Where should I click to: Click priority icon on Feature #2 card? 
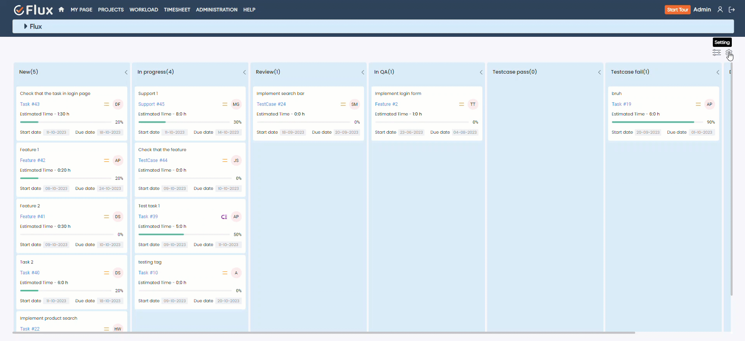tap(461, 104)
